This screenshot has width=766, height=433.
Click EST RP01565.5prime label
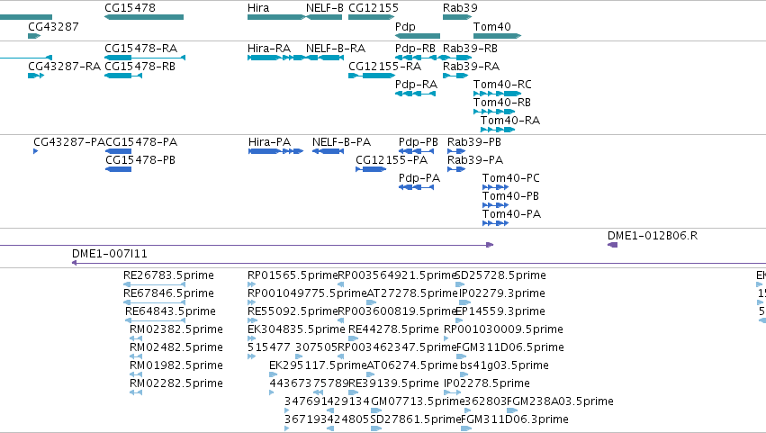click(293, 275)
